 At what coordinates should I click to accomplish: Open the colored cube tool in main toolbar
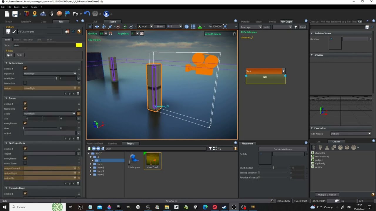tap(26, 14)
